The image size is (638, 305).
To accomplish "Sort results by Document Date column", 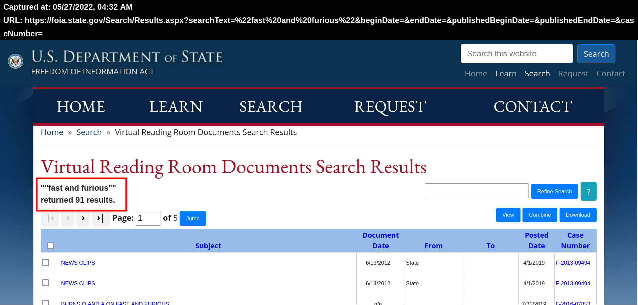I will click(381, 241).
